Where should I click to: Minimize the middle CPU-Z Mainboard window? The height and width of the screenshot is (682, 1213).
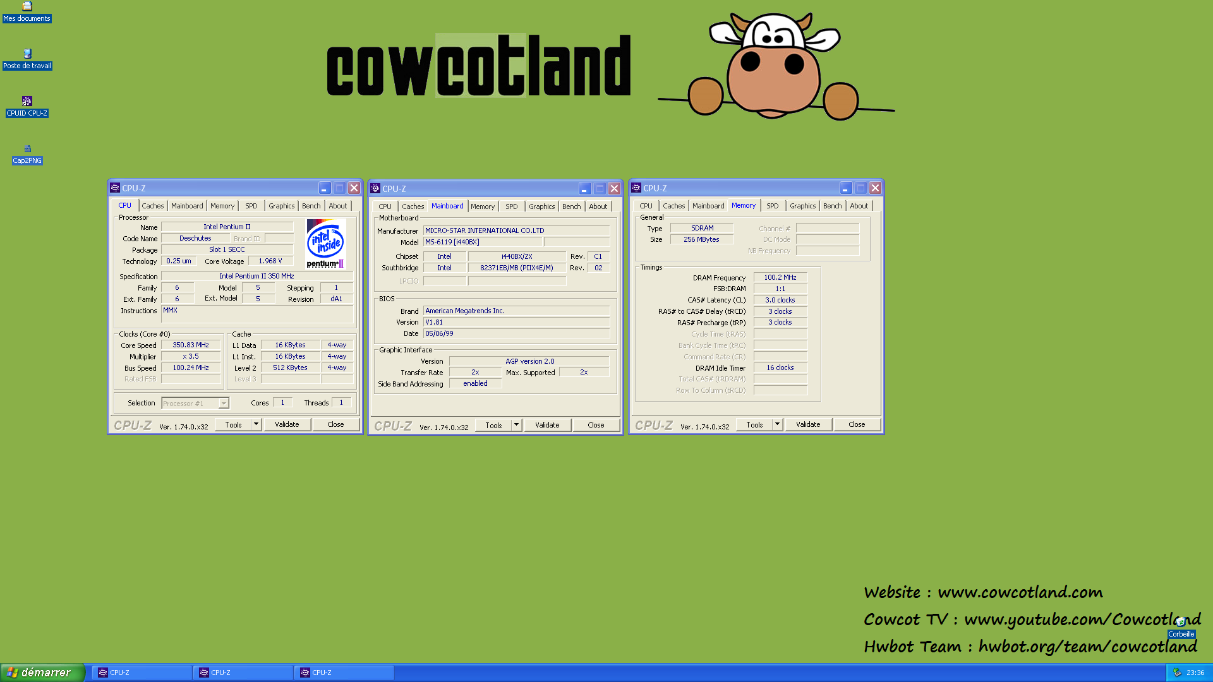(585, 189)
